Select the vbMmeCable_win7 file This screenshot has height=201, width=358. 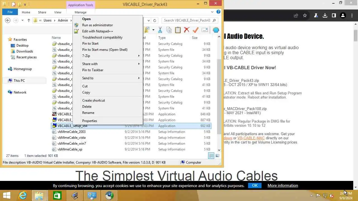pyautogui.click(x=72, y=143)
